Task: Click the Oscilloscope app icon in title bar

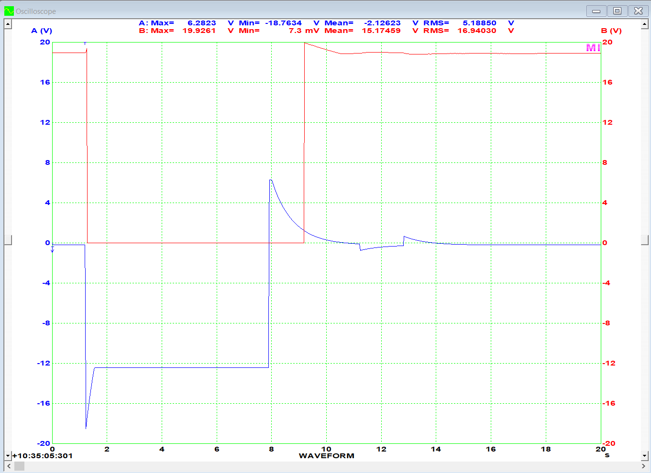Action: (9, 11)
